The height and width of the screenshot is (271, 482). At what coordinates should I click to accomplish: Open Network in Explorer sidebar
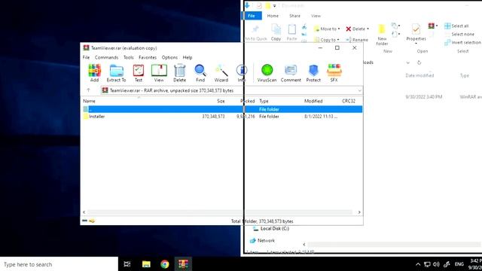point(262,241)
